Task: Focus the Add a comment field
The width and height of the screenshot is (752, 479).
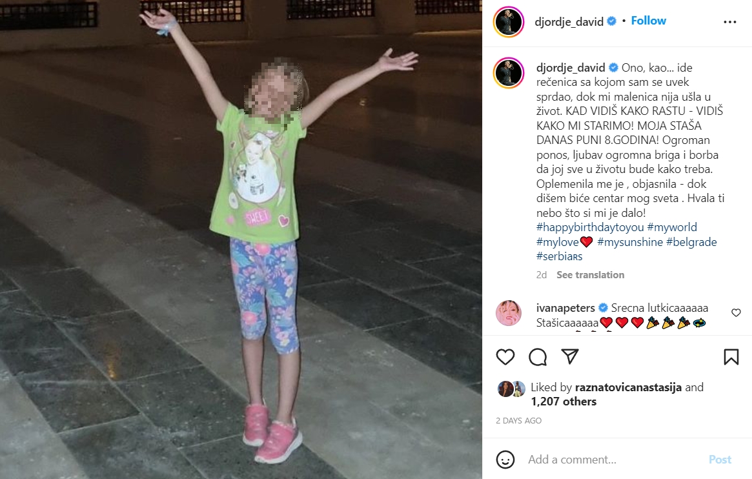Action: 614,460
